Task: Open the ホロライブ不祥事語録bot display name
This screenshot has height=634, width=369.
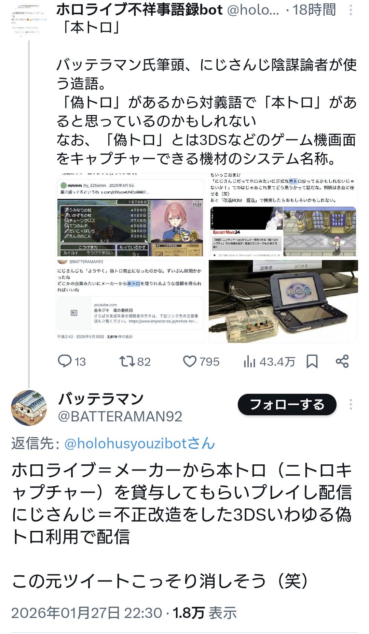Action: (140, 10)
